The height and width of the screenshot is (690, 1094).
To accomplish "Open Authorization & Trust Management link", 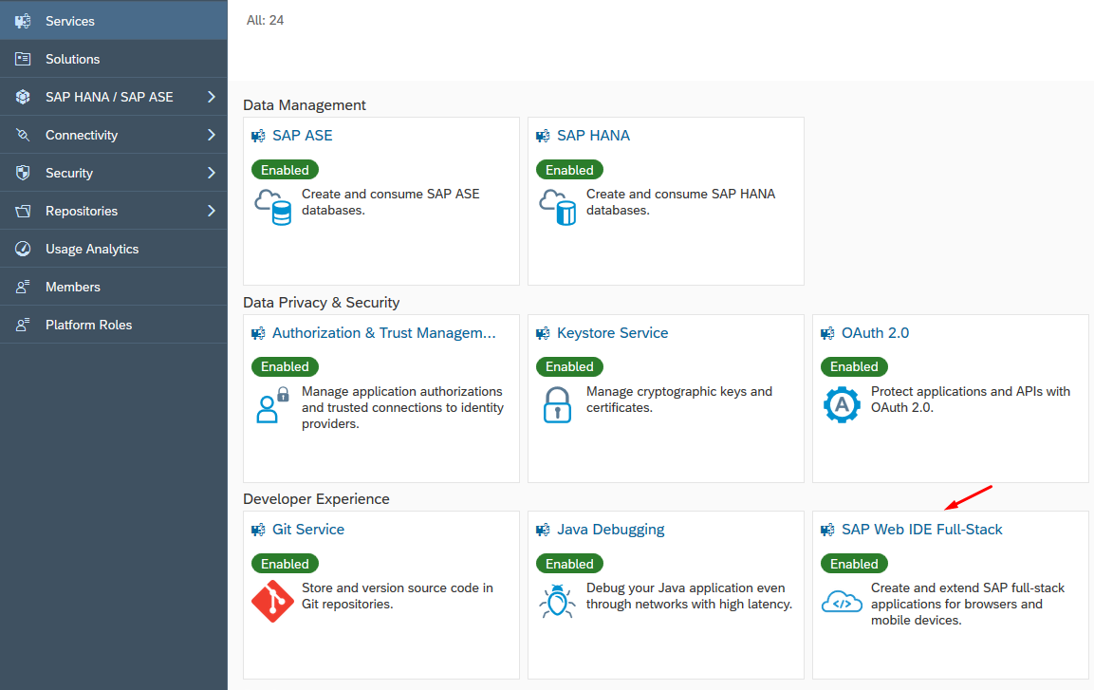I will (x=383, y=333).
